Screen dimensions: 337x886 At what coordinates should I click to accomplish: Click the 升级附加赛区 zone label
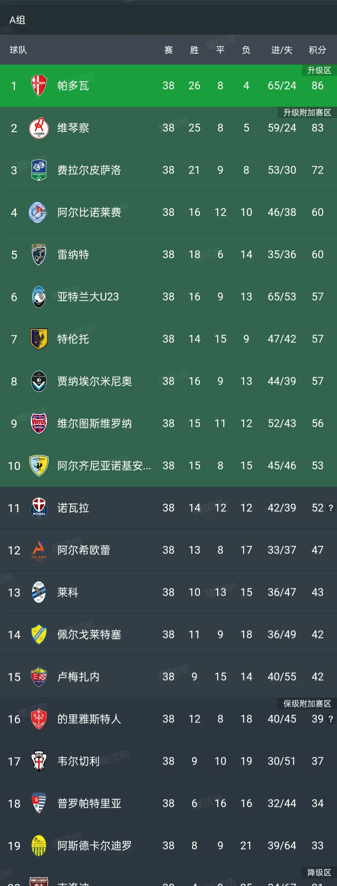(307, 113)
